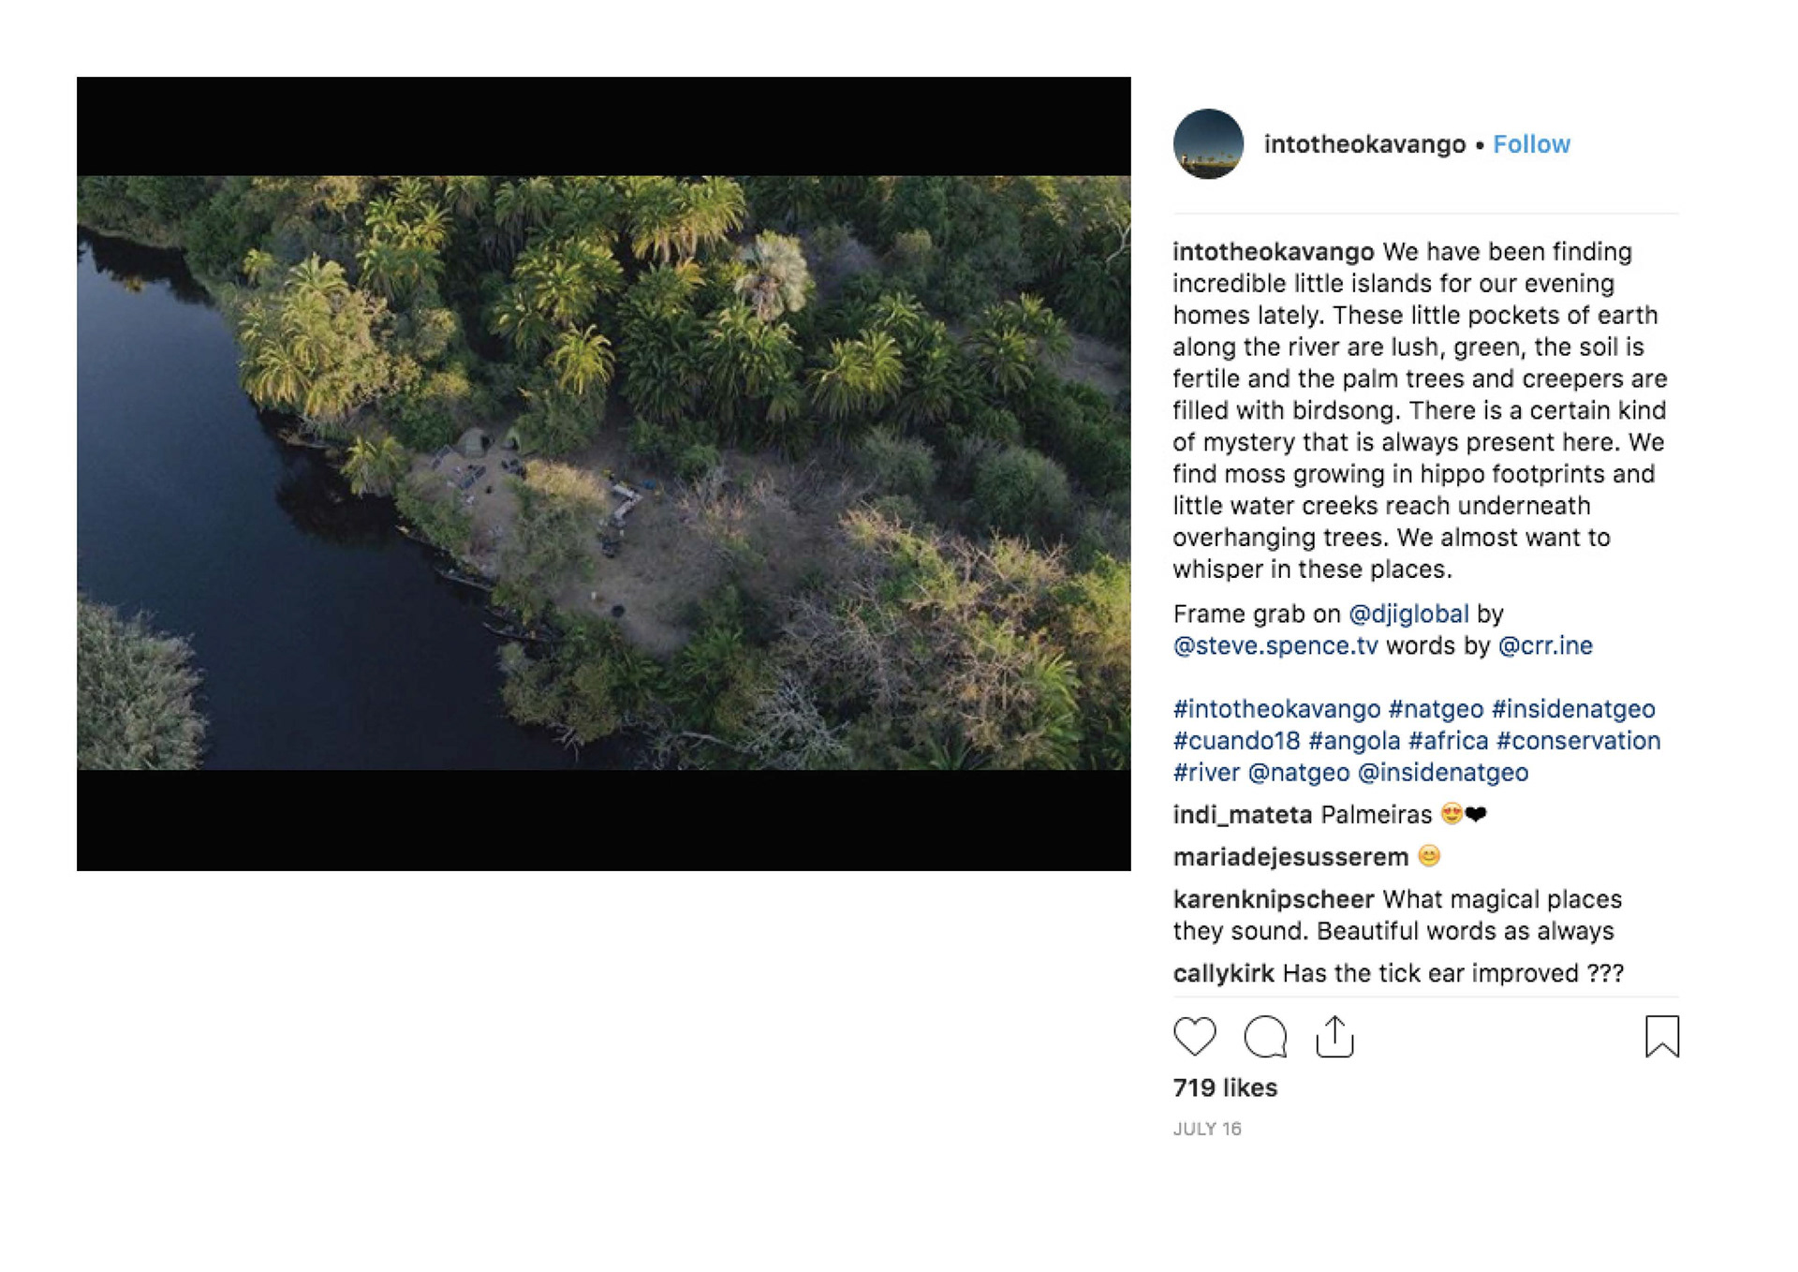Image resolution: width=1798 pixels, height=1272 pixels.
Task: Open callykirk's commenter profile
Action: 1223,973
